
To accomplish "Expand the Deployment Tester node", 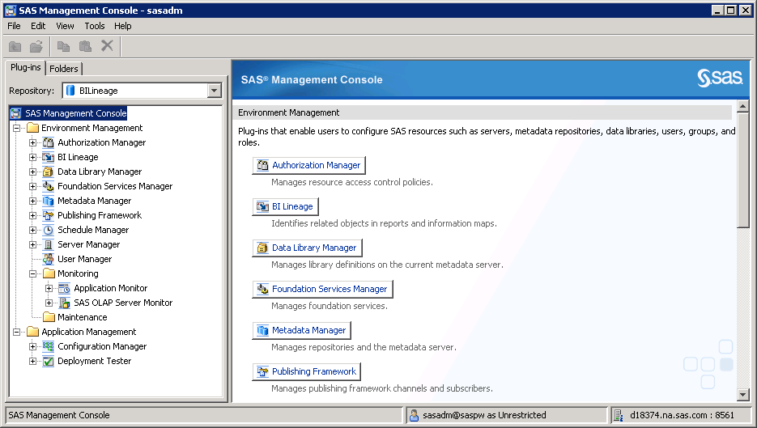I will tap(33, 361).
